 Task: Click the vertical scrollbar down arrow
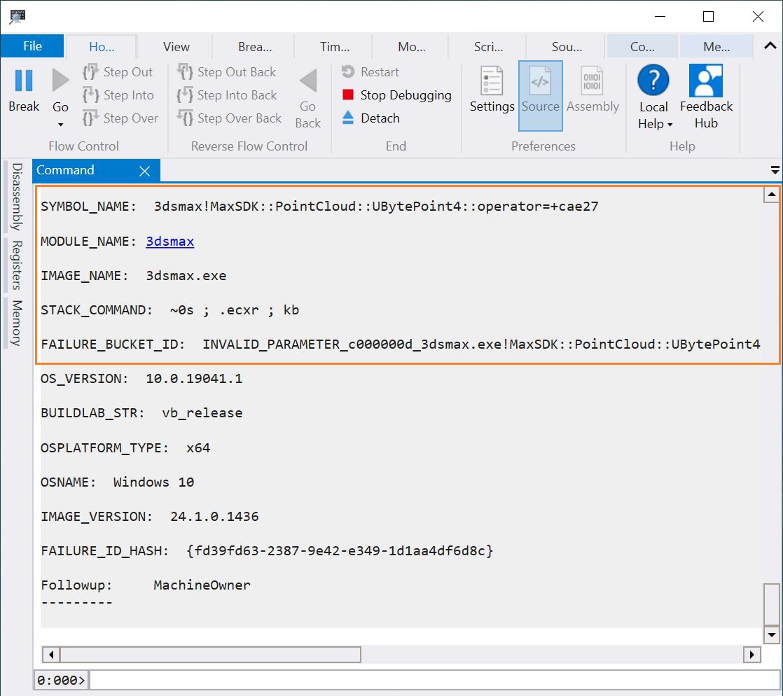point(772,634)
